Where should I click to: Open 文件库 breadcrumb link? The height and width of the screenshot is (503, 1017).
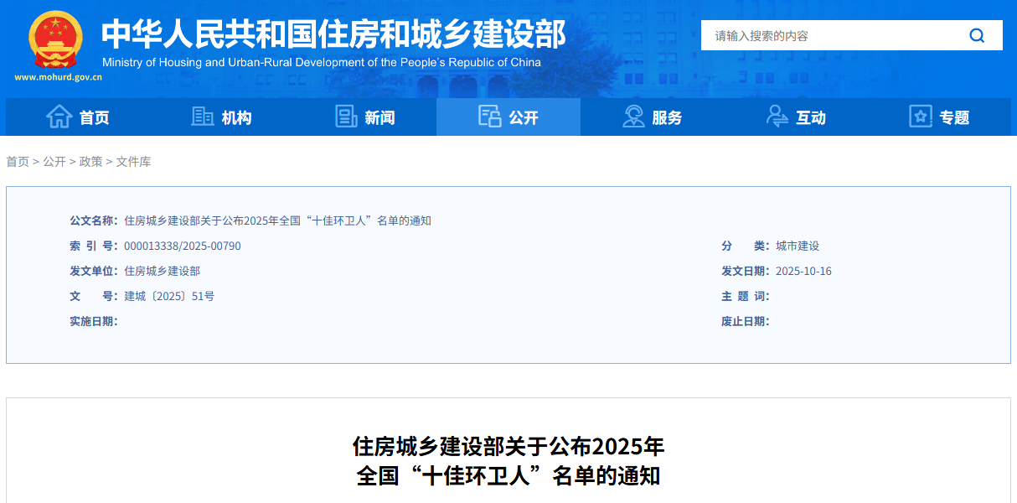pyautogui.click(x=133, y=162)
